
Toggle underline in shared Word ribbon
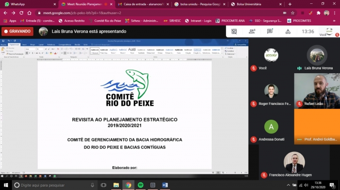[x=32, y=53]
